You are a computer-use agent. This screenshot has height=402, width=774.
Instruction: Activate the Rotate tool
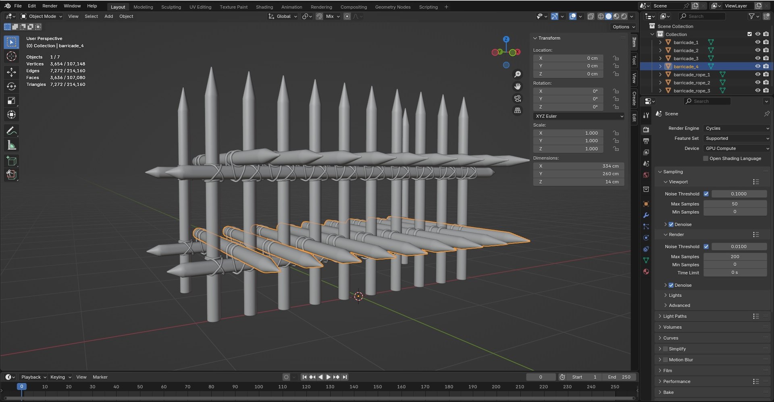click(11, 86)
